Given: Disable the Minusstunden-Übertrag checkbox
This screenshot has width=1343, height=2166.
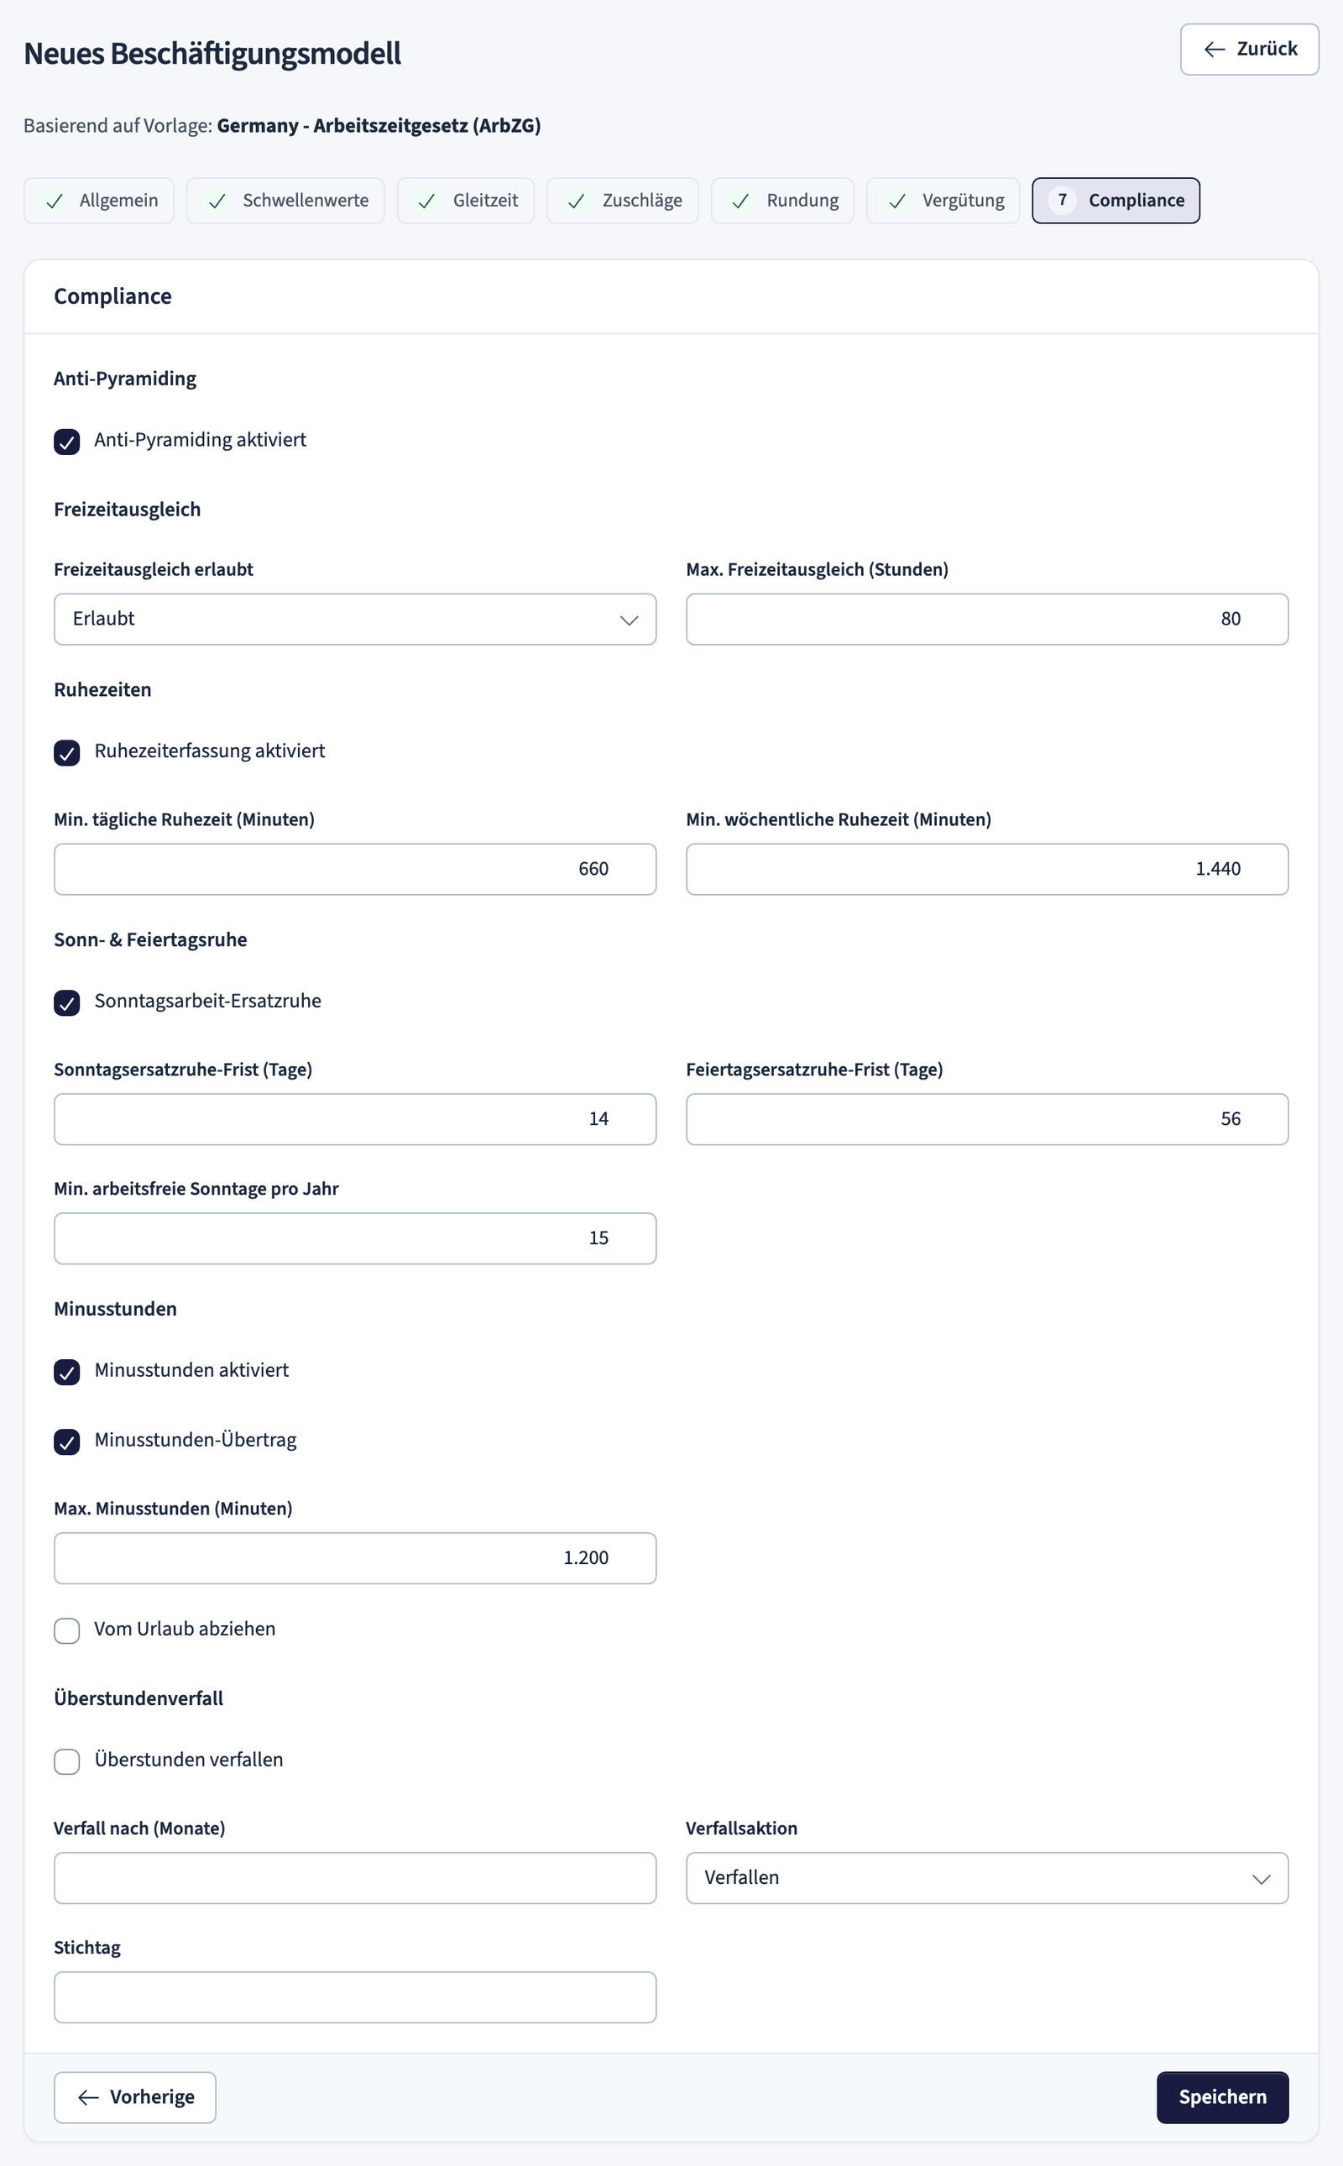Looking at the screenshot, I should (x=66, y=1441).
